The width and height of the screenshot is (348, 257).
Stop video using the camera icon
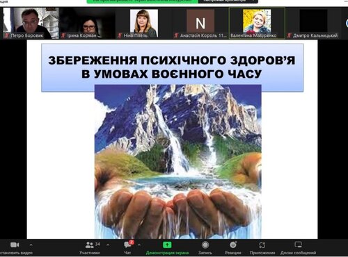(x=15, y=245)
